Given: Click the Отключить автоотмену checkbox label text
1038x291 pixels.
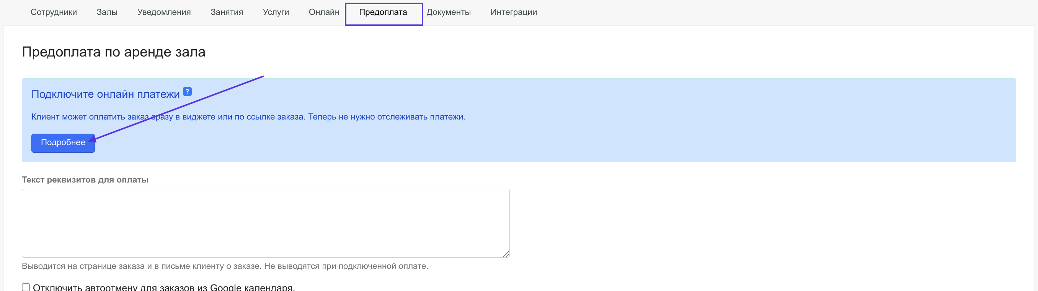Looking at the screenshot, I should pos(163,288).
